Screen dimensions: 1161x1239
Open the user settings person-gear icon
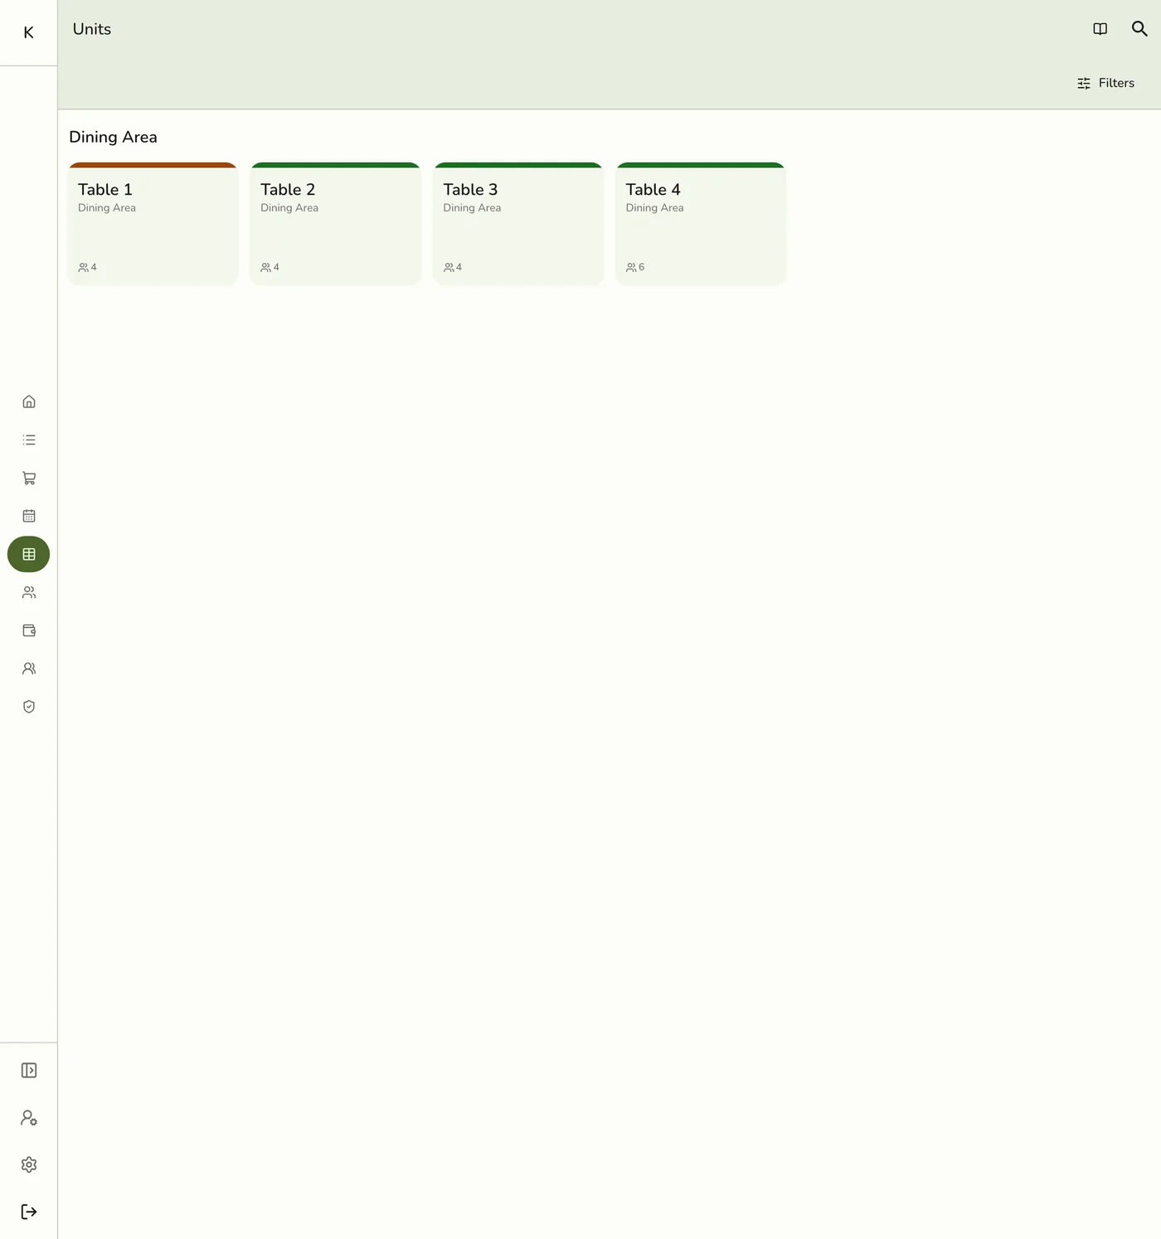[x=29, y=1118]
